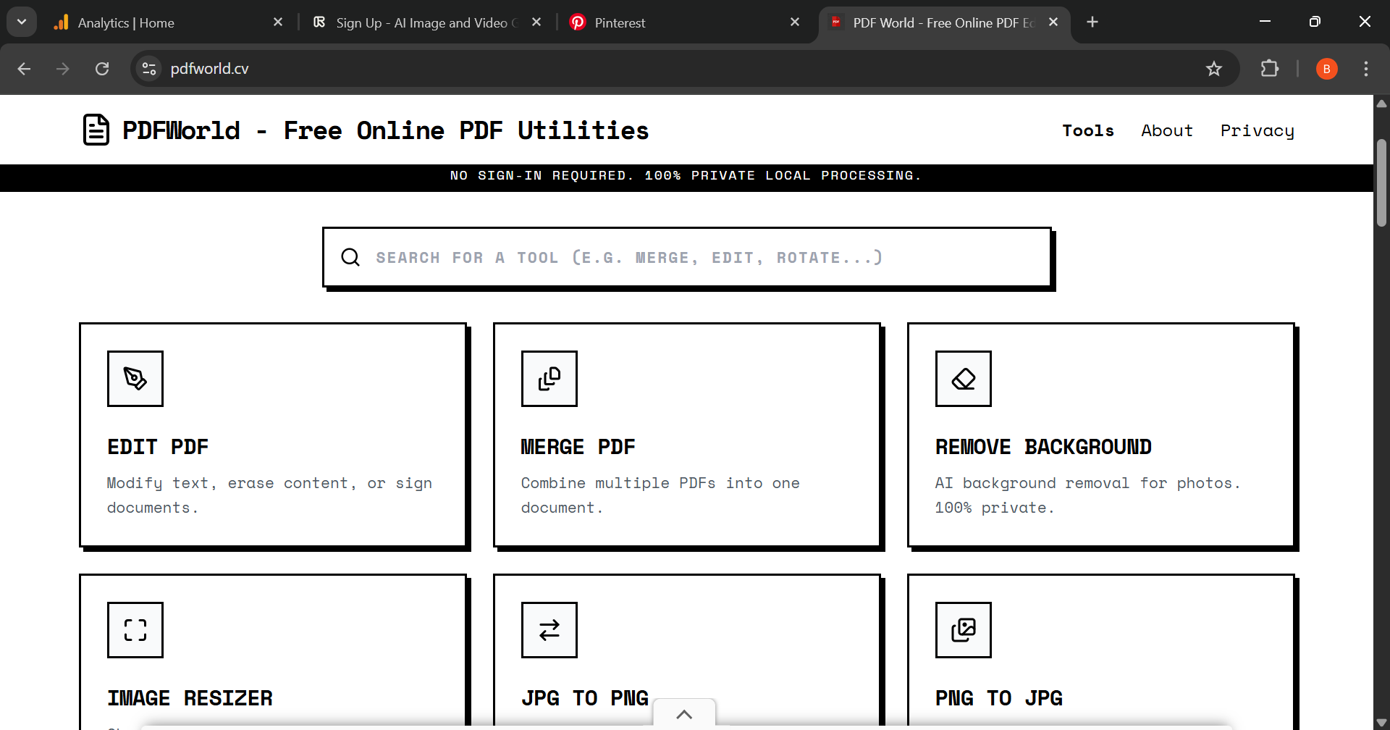Open the Chrome three-dot menu
The width and height of the screenshot is (1390, 730).
coord(1365,69)
